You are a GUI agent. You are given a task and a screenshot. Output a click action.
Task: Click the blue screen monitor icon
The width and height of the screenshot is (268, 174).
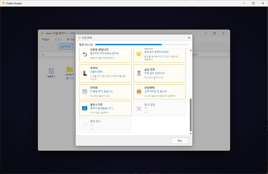(84, 108)
